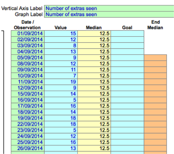174x154 pixels.
Task: Click the 'End Median' column header
Action: pos(155,25)
